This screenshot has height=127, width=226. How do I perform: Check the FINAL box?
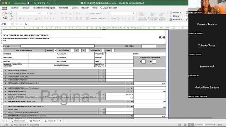tap(113, 50)
